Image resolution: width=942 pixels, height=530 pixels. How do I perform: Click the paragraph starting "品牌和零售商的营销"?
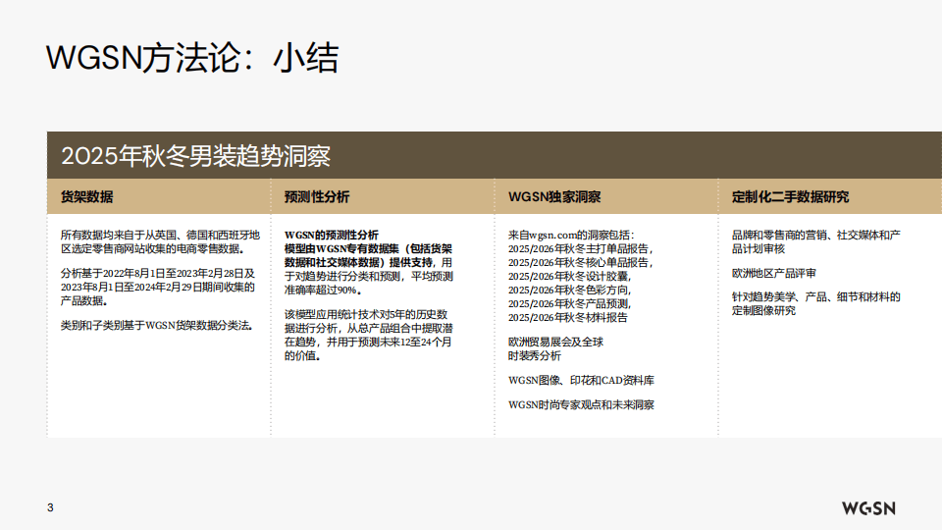(x=815, y=241)
